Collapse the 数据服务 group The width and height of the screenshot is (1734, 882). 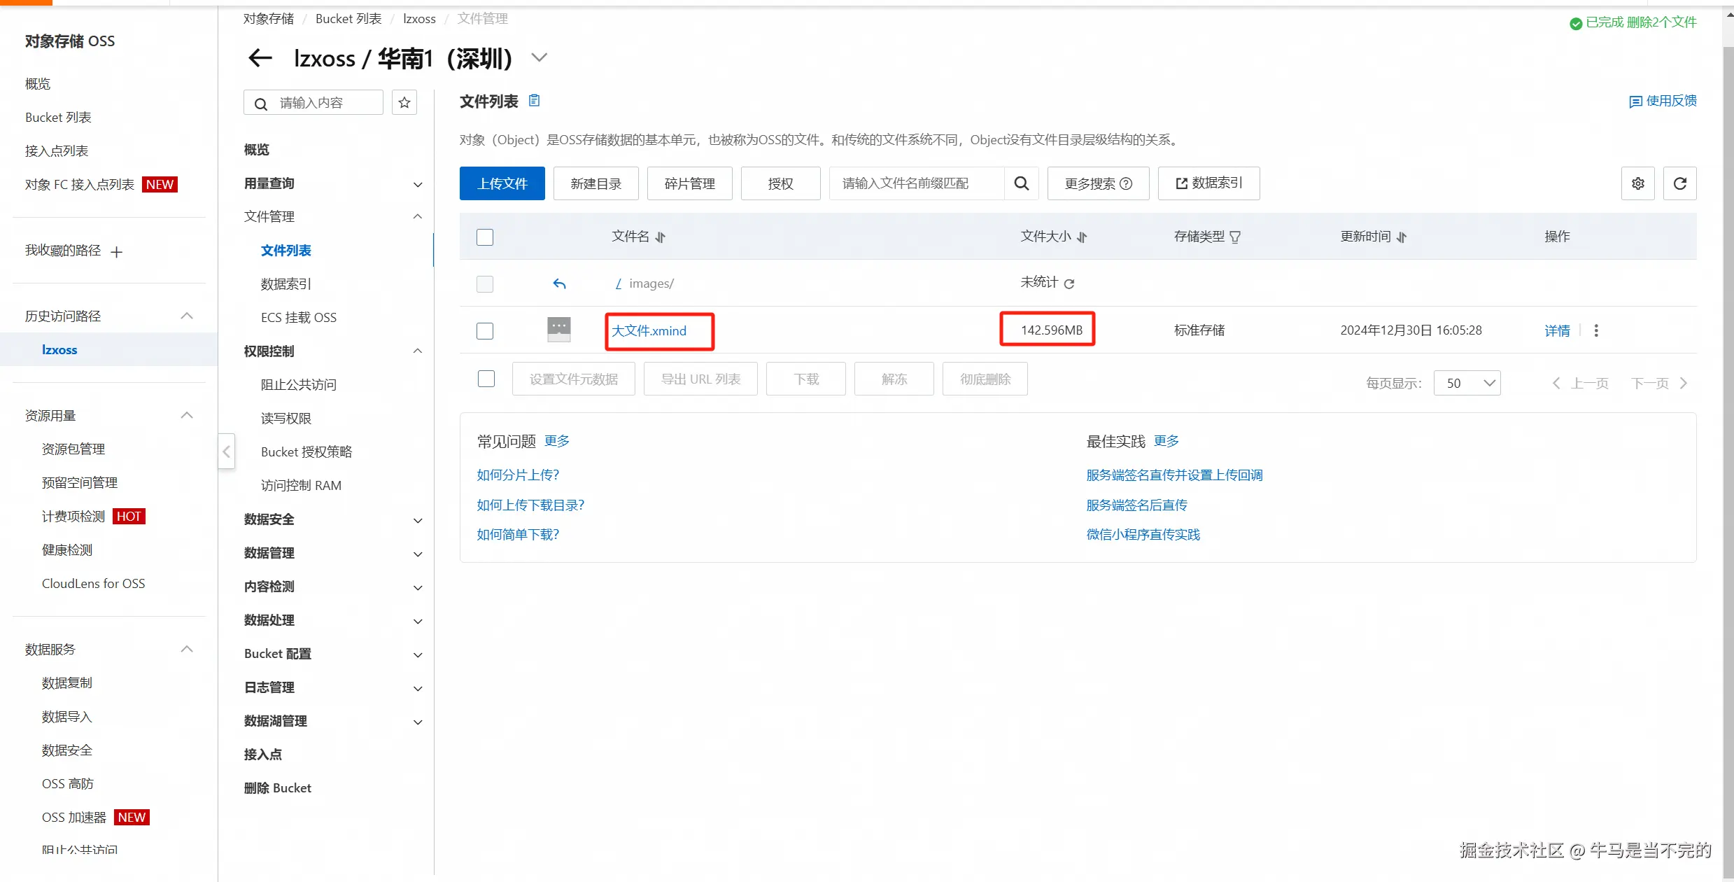pos(187,650)
